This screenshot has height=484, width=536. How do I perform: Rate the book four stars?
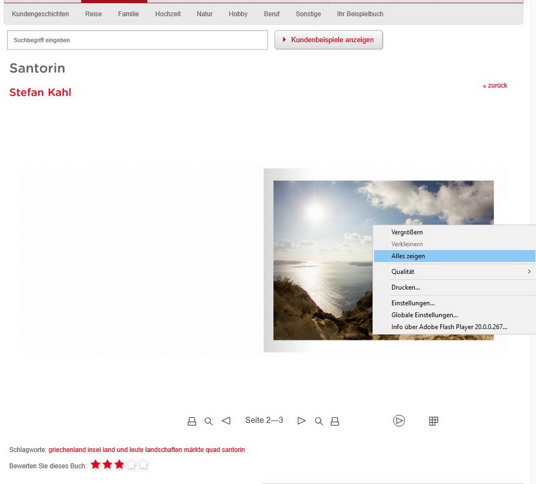[x=131, y=465]
